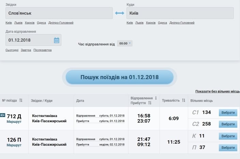This screenshot has height=159, width=240.
Task: Click the departure date field 01.12.2018
Action: 33,40
